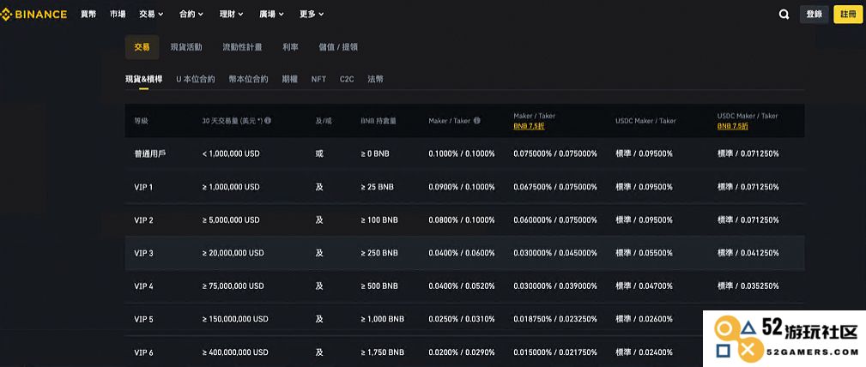
Task: Click the ≥ 20,000,000 USD volume cell
Action: click(x=233, y=253)
